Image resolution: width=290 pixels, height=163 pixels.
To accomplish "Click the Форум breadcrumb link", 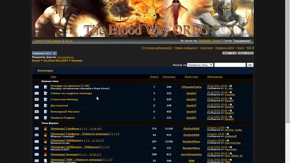I will [x=36, y=60].
